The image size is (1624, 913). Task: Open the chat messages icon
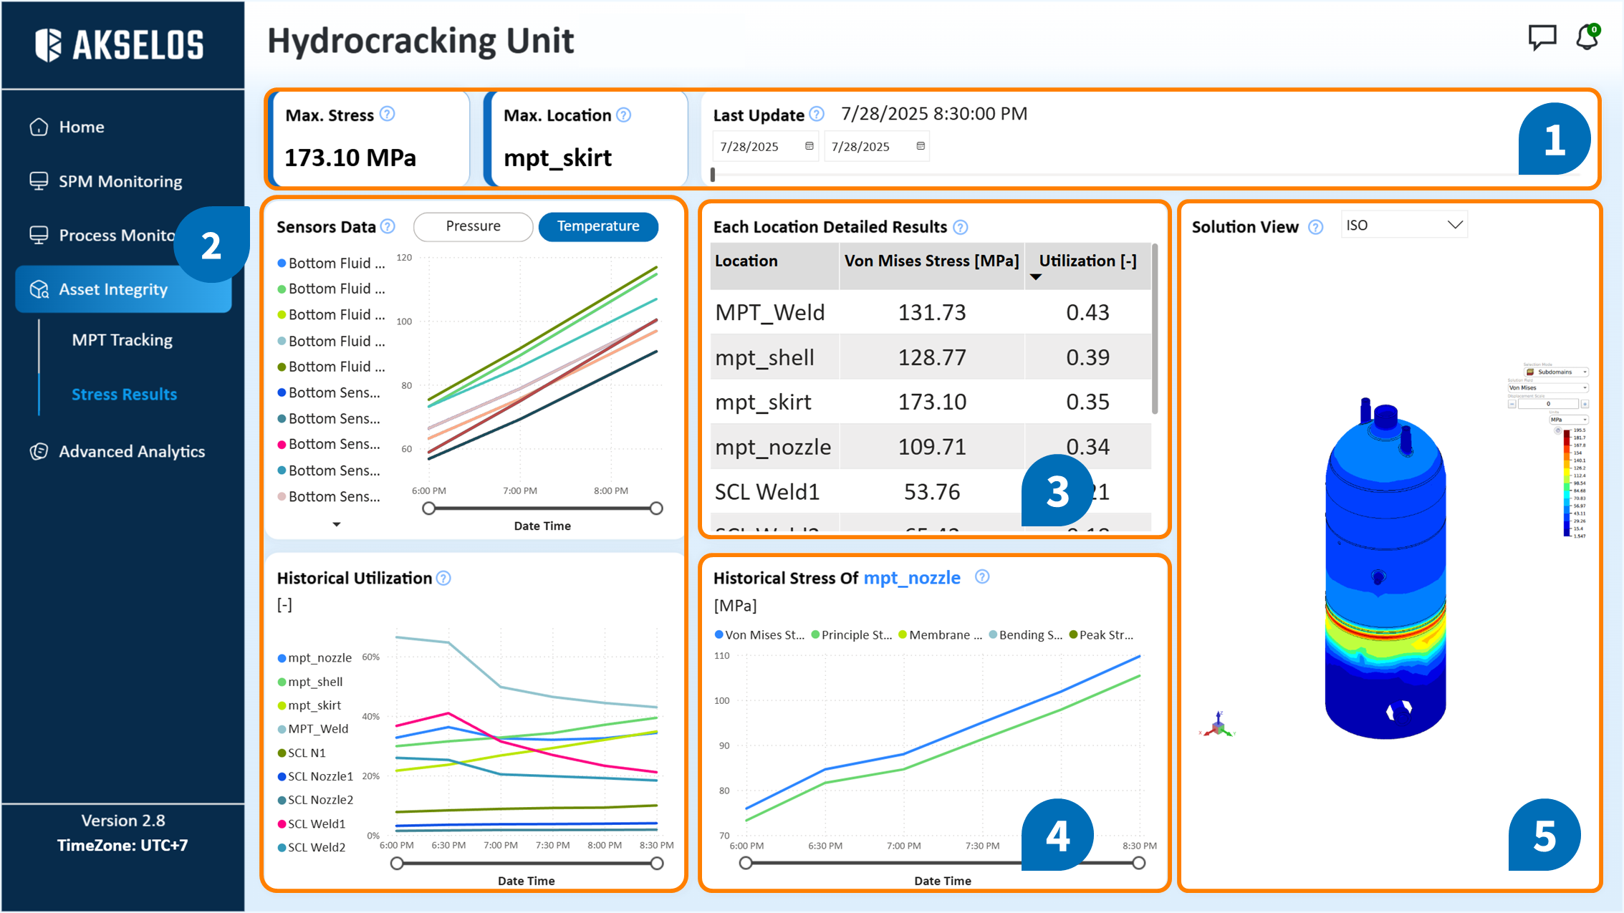1542,37
